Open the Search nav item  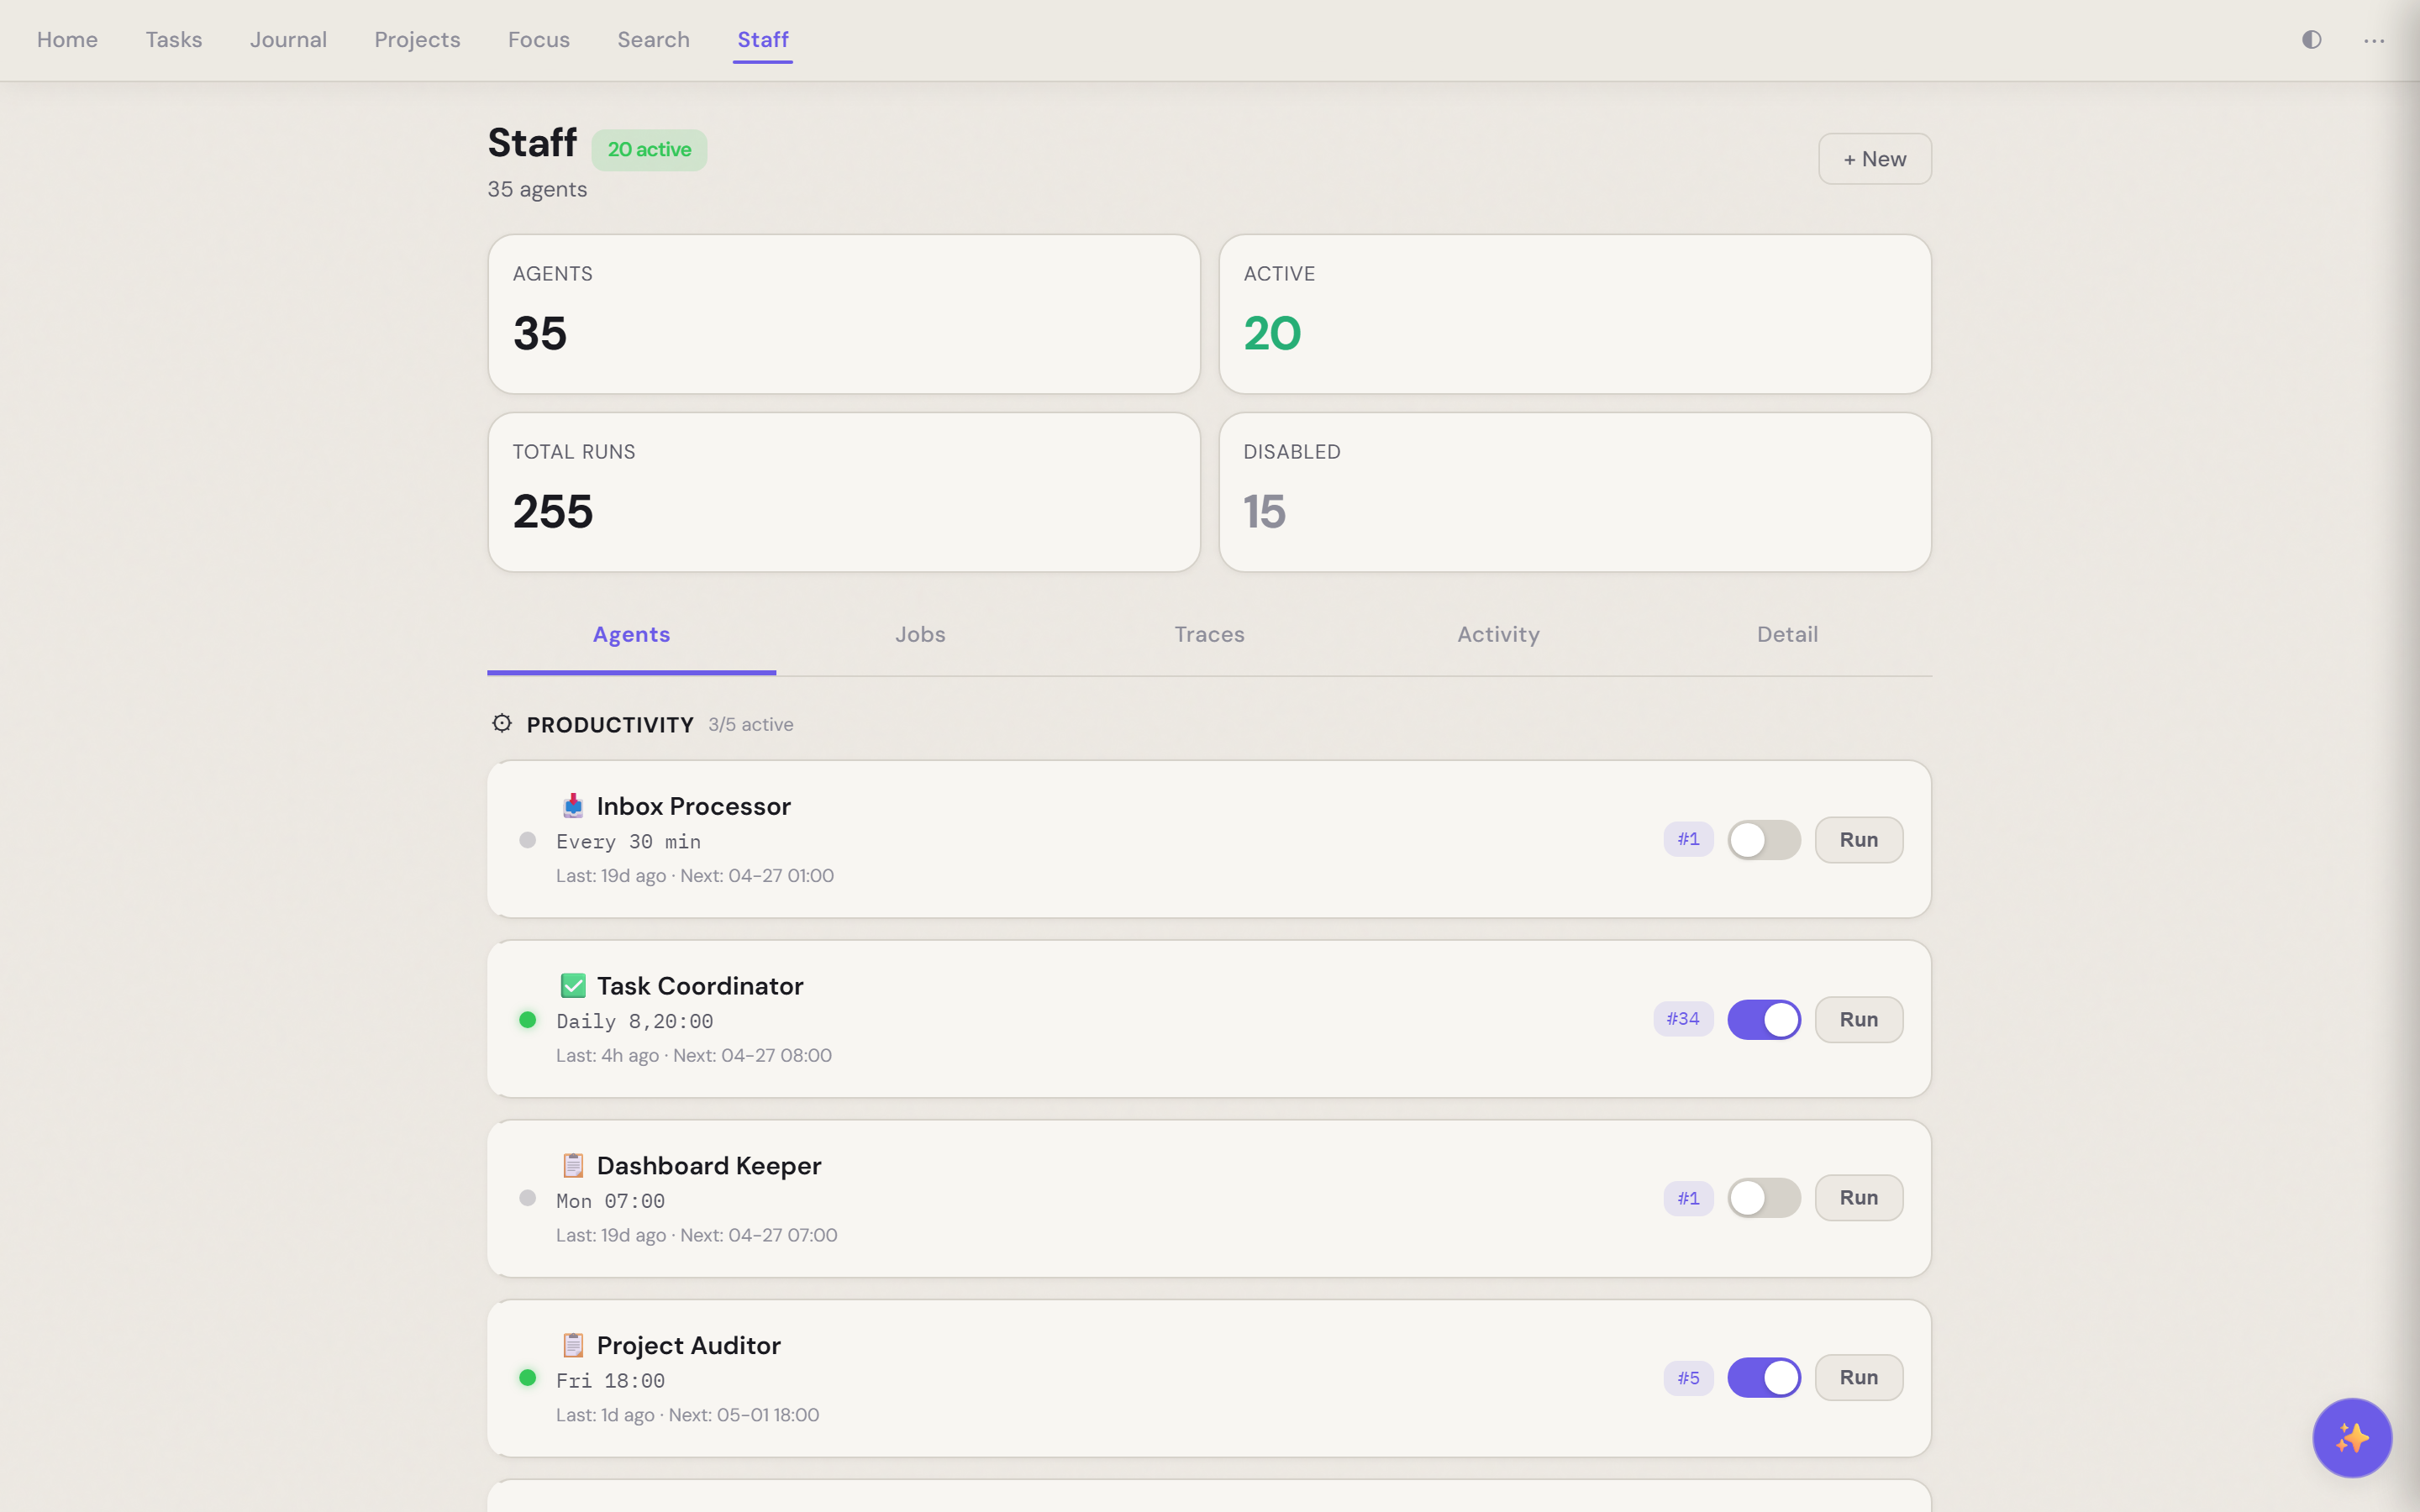[653, 40]
